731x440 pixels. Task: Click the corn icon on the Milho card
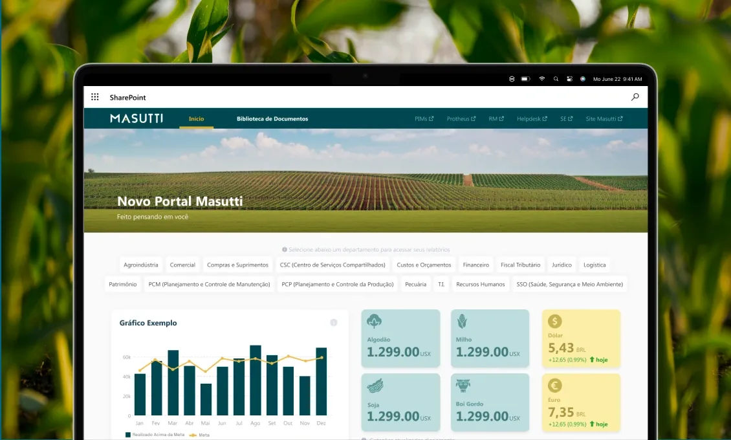pos(461,321)
